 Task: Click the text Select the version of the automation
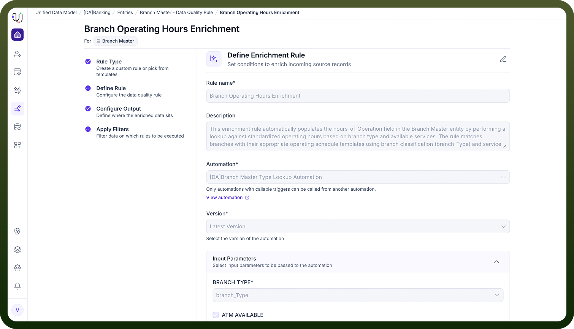pos(245,239)
